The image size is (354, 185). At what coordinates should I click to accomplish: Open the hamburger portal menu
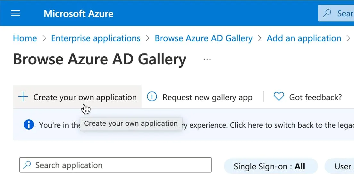(15, 13)
